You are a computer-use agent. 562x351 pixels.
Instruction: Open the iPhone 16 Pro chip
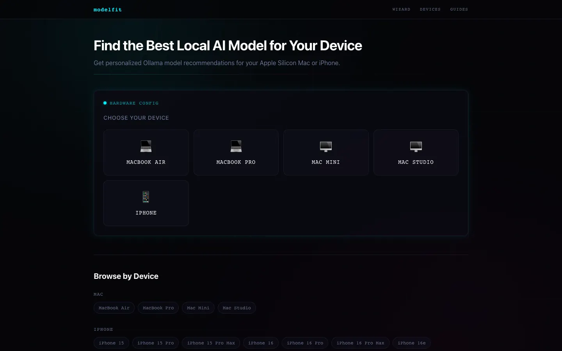point(305,343)
